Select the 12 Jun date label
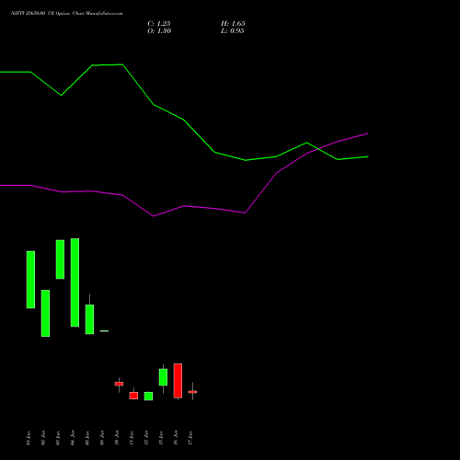 click(146, 438)
